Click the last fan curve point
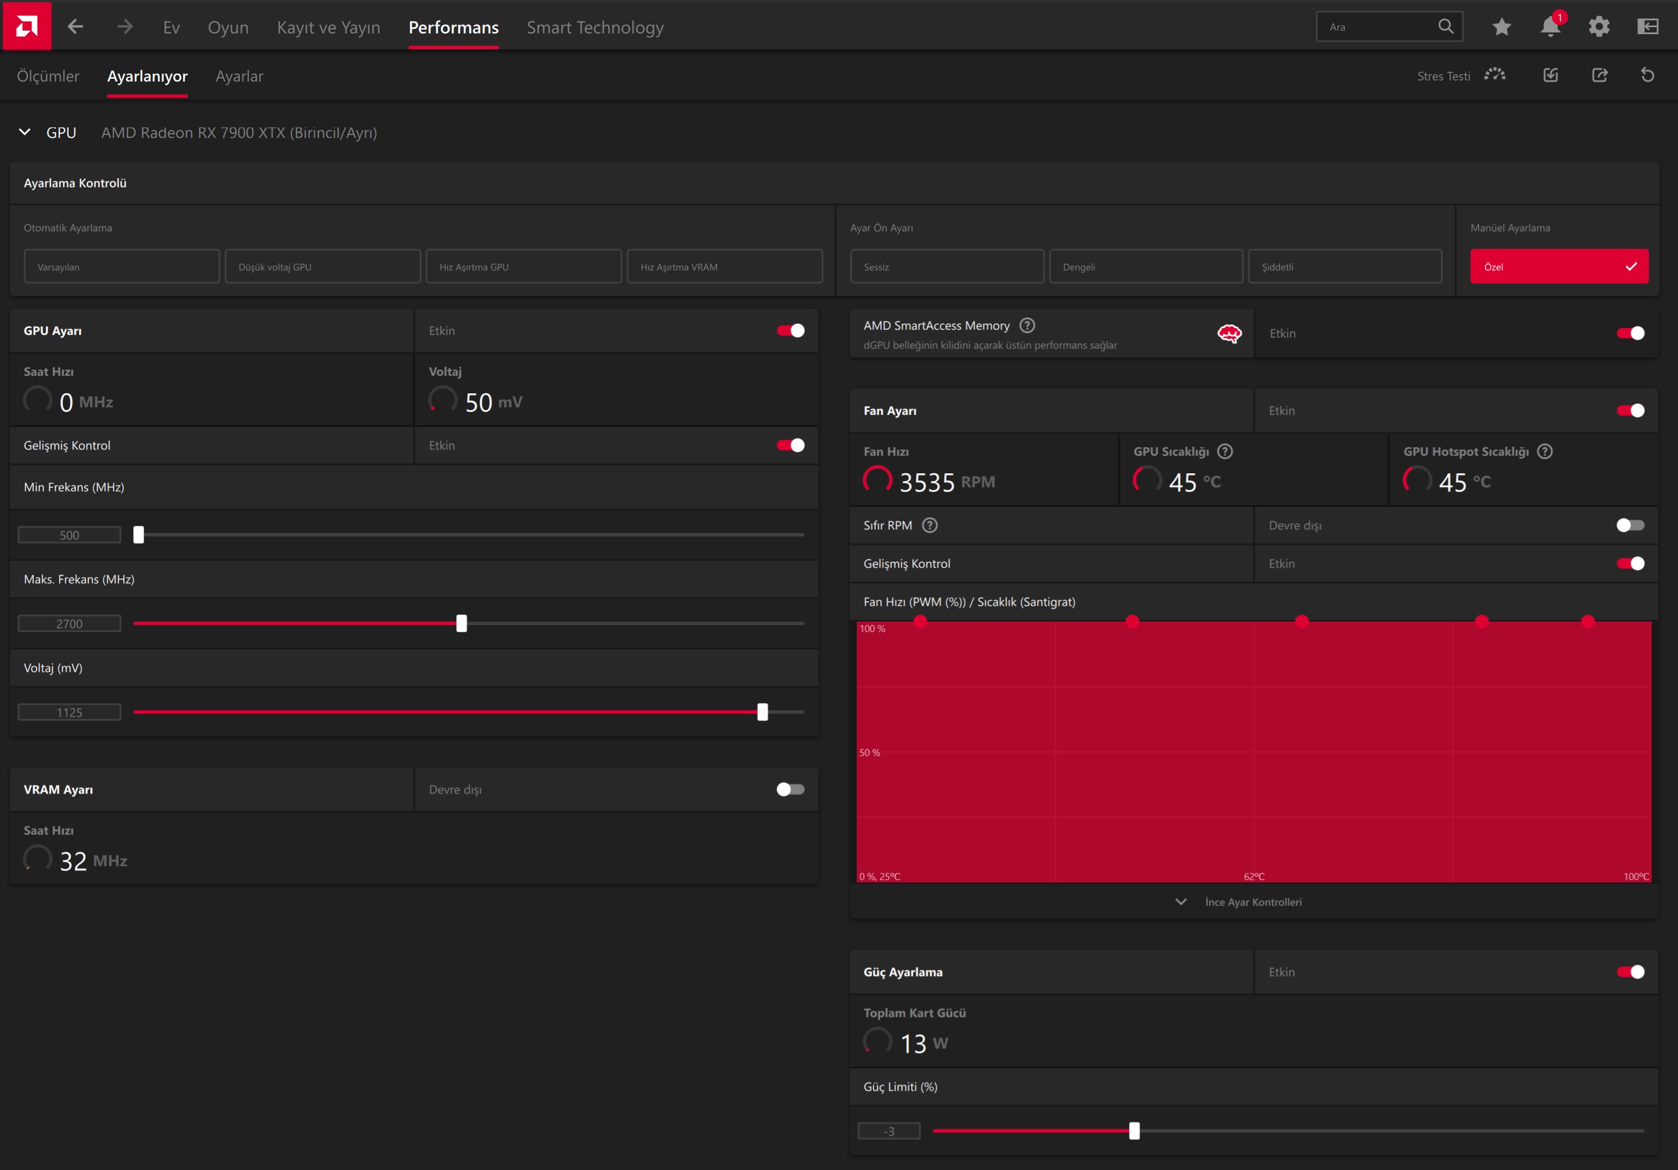1678x1170 pixels. point(1588,621)
